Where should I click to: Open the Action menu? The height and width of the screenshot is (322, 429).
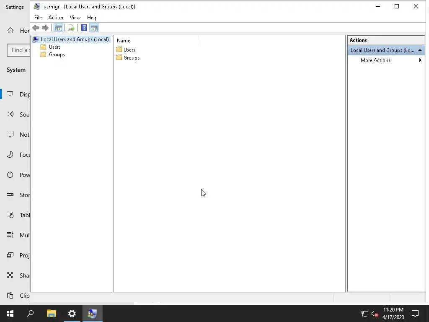pos(56,18)
